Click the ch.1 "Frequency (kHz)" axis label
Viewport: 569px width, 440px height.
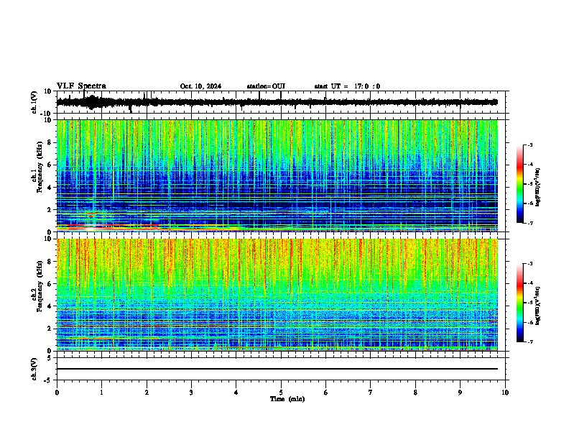coord(40,167)
